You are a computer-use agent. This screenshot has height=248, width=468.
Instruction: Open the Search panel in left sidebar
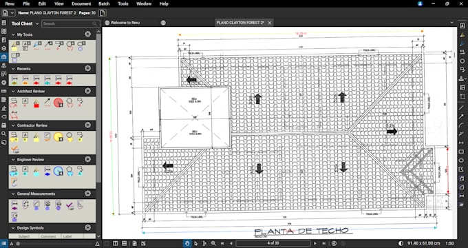tap(4, 134)
